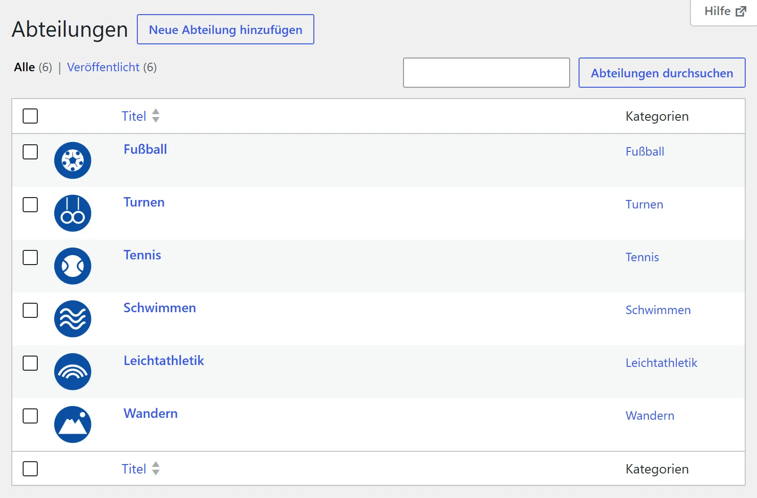The height and width of the screenshot is (498, 757).
Task: Tick the Turnen row checkbox
Action: (x=30, y=205)
